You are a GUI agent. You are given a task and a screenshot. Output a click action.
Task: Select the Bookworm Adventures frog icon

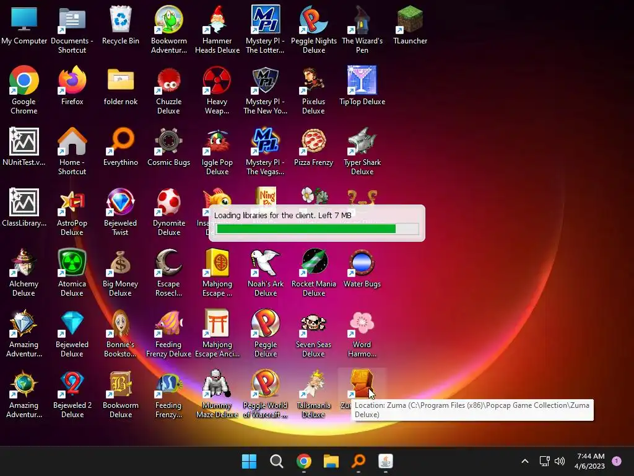pyautogui.click(x=168, y=19)
